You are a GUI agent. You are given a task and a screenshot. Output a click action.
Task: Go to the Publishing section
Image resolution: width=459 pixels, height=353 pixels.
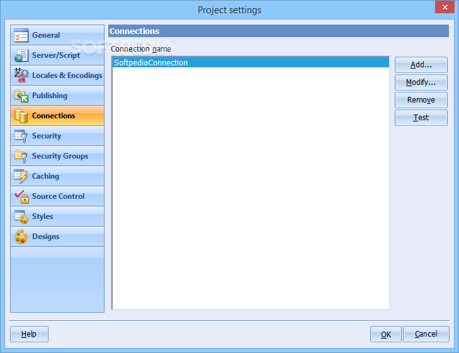(x=57, y=96)
